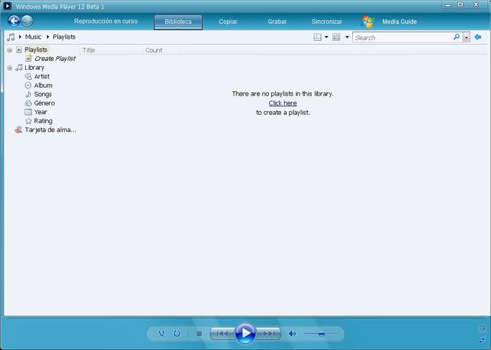Screen dimensions: 491x350
Task: Switch to full screen view icon
Action: (x=482, y=329)
